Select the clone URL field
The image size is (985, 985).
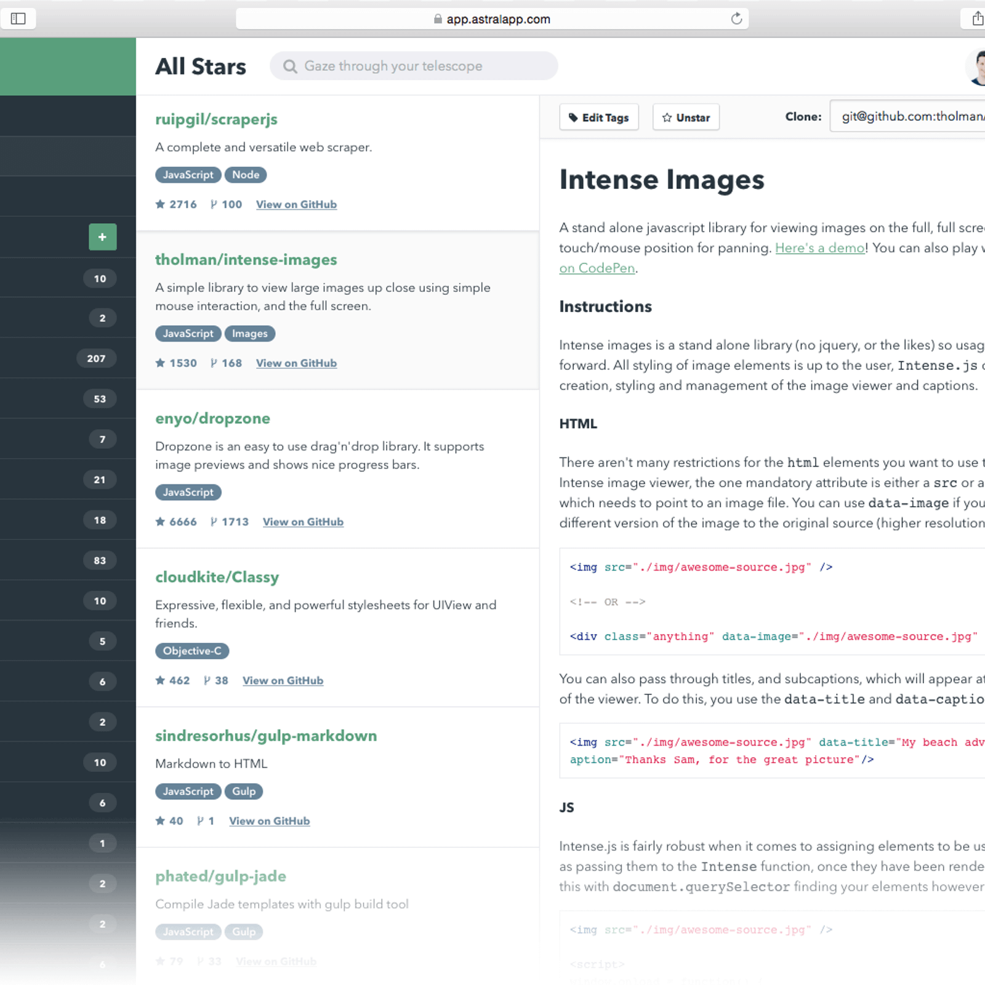(x=908, y=116)
